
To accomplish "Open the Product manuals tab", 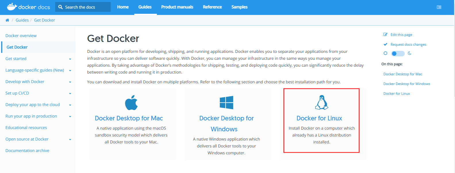I will coord(177,7).
